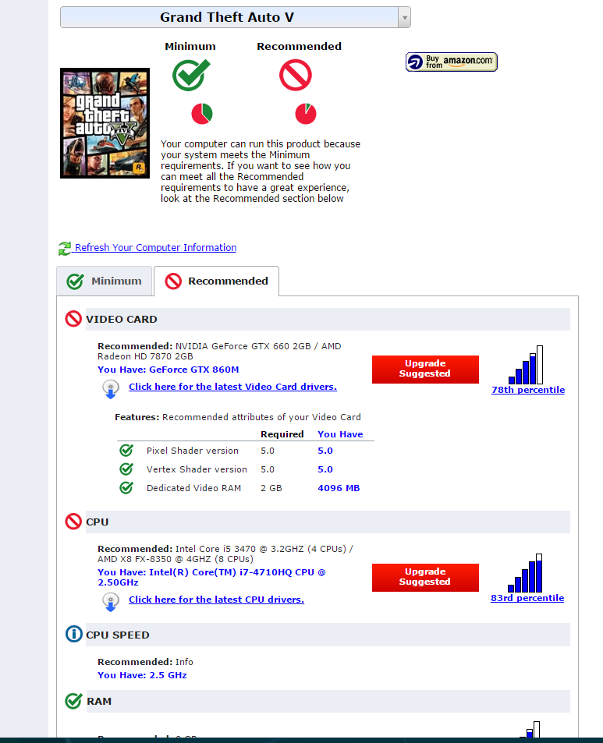Open the latest CPU drivers link
The height and width of the screenshot is (743, 603).
pyautogui.click(x=217, y=600)
